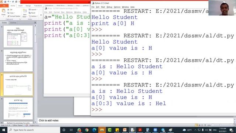Open Cortana circle icon on taskbar
236x133 pixels.
pyautogui.click(x=64, y=130)
